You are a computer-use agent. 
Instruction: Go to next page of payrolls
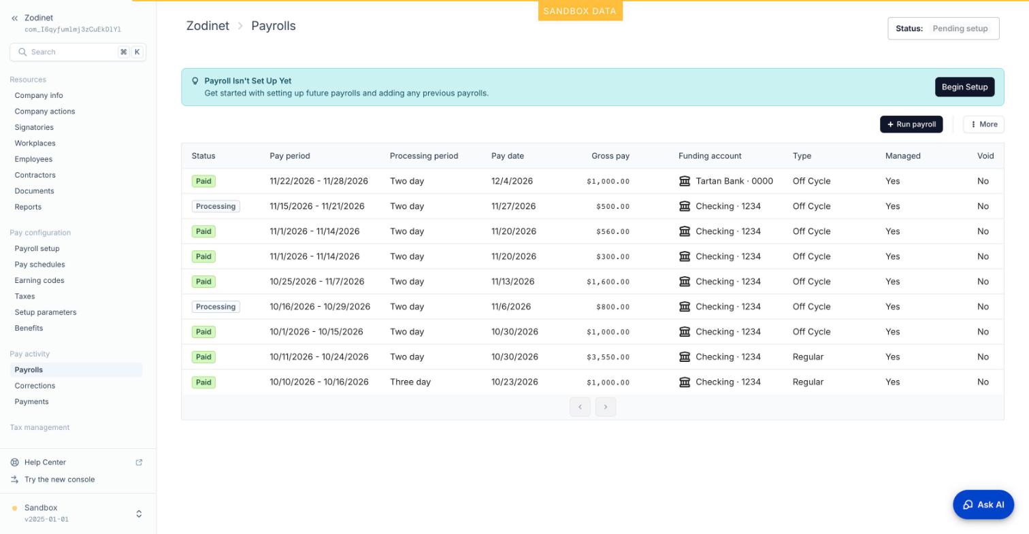[606, 407]
